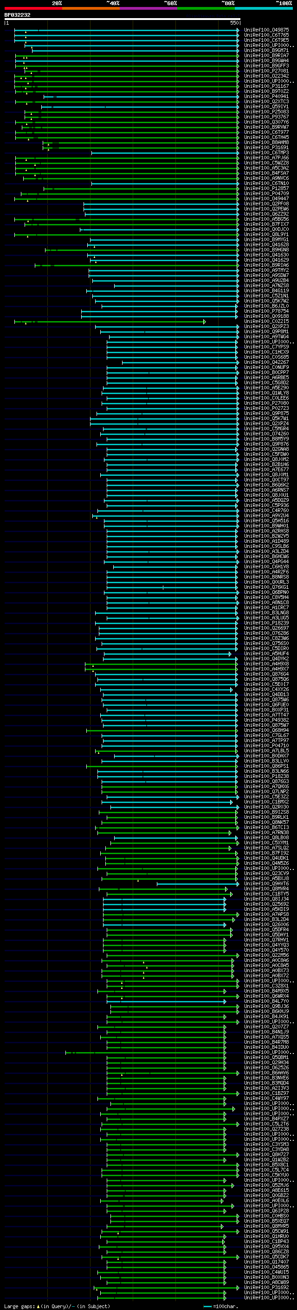This screenshot has width=297, height=1310.
Task: Select the UniRef100_P49382 hit label
Action: pyautogui.click(x=266, y=720)
